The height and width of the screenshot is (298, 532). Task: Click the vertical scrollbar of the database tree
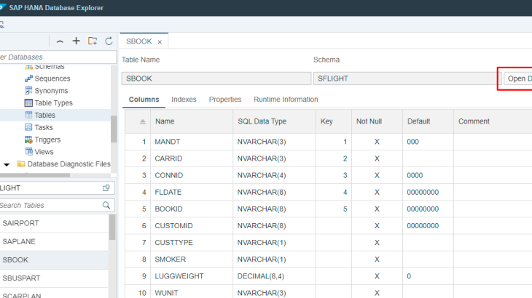114,129
